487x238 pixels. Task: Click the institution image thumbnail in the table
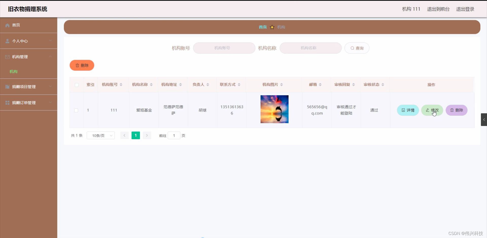coord(274,109)
